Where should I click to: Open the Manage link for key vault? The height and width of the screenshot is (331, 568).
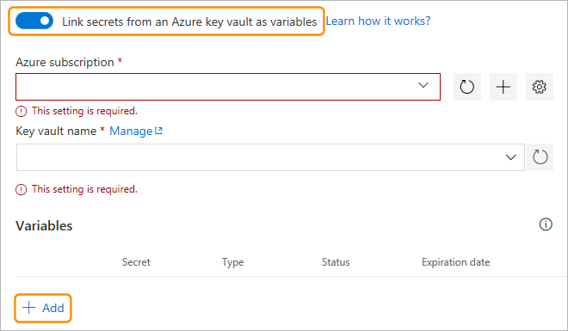(131, 131)
